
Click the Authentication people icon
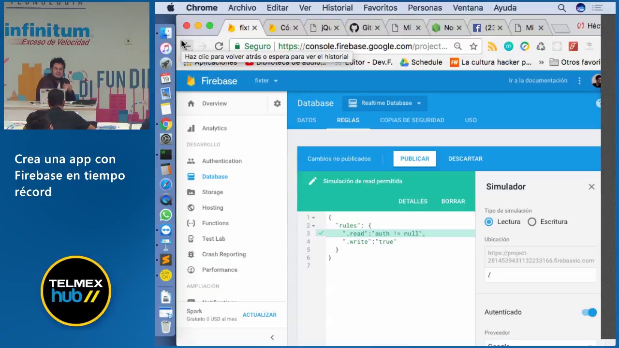[x=191, y=161]
